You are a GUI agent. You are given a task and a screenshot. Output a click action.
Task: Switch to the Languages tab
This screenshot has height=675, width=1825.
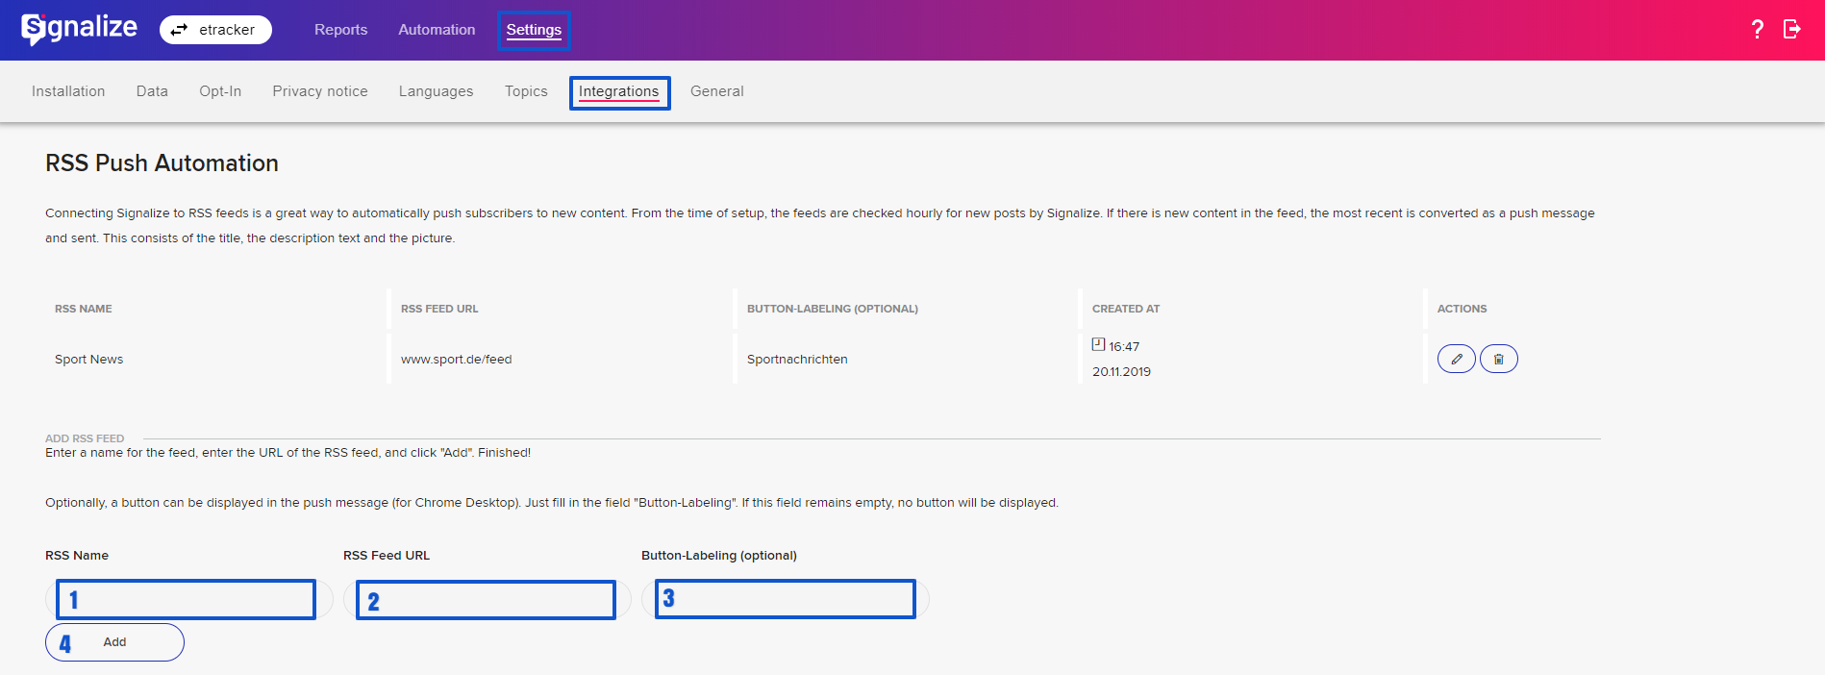(x=437, y=91)
